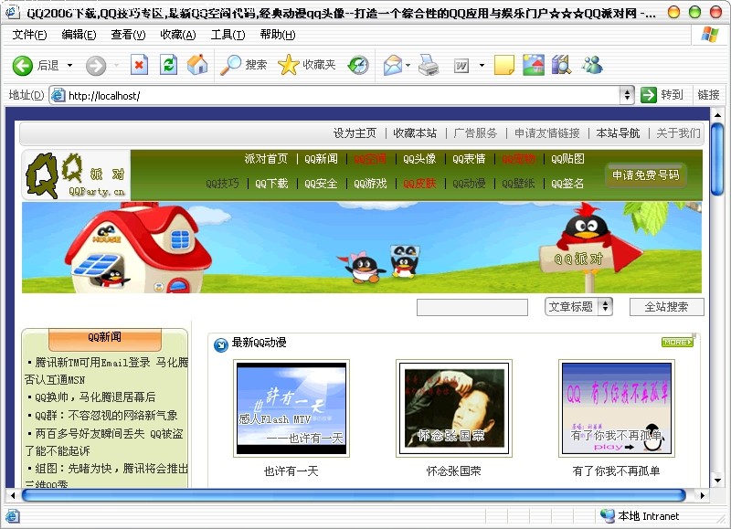Open the 工具(T) menu

228,35
